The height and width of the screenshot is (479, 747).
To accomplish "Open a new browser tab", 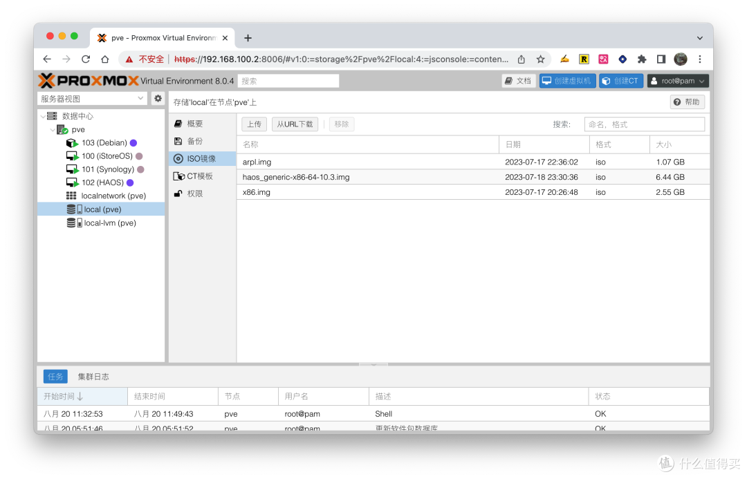I will coord(248,38).
